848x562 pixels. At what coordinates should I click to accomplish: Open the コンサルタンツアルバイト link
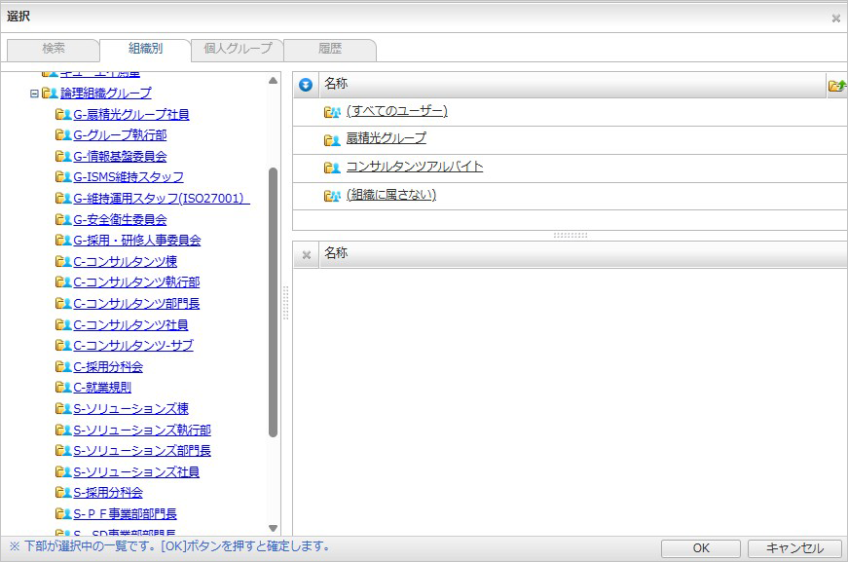point(414,167)
